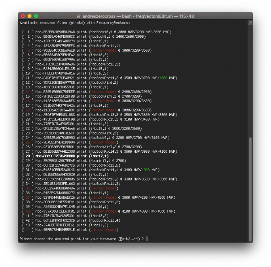Viewport: 271px width, 267px height.
Task: Select row 20 labeled MacBookPro13,1
Action: [91, 119]
